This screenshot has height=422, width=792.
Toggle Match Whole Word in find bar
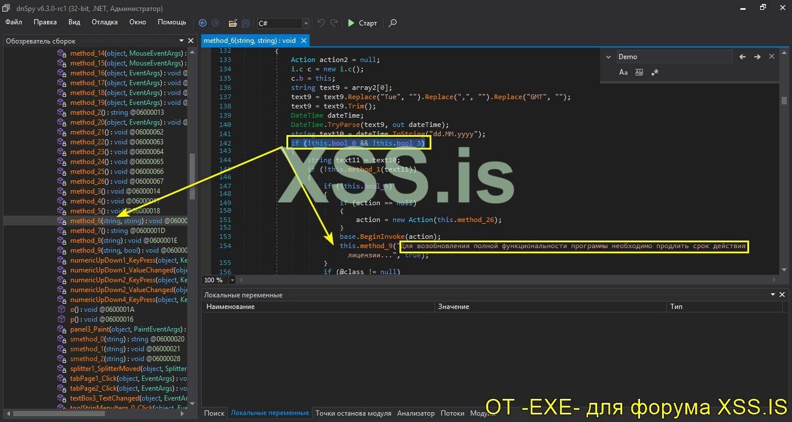pos(639,72)
